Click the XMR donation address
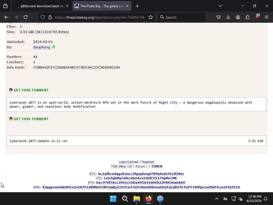The height and width of the screenshot is (205, 273). pos(141,187)
